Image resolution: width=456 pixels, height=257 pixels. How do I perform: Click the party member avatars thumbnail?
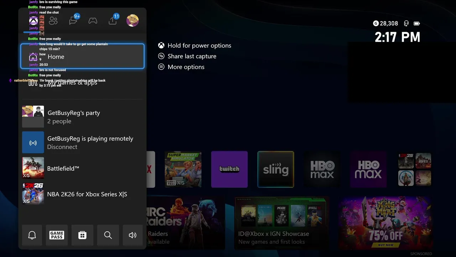(x=33, y=117)
